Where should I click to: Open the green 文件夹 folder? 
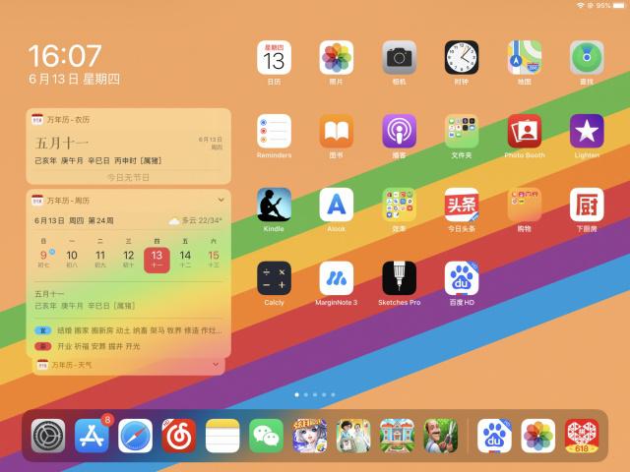[462, 131]
